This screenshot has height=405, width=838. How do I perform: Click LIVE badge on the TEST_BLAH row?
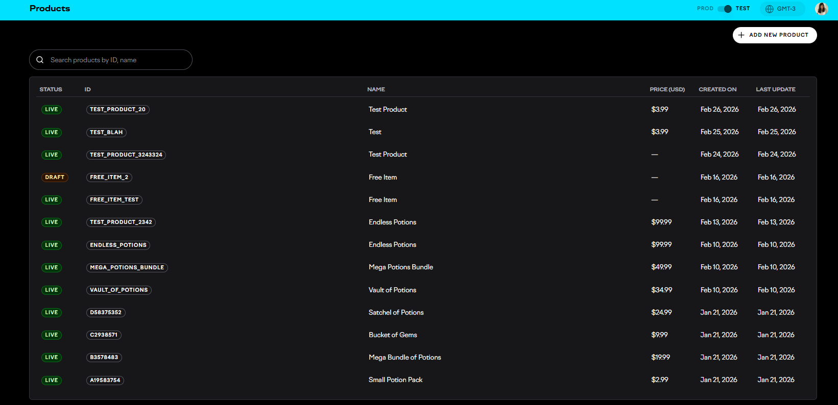tap(52, 133)
